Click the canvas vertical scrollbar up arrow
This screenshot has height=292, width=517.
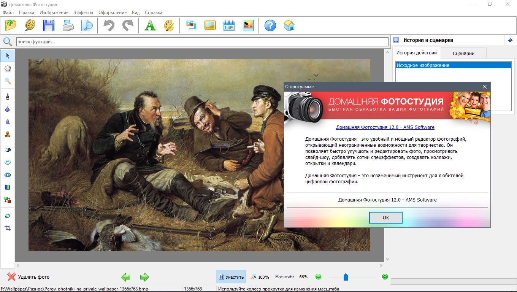pyautogui.click(x=387, y=52)
